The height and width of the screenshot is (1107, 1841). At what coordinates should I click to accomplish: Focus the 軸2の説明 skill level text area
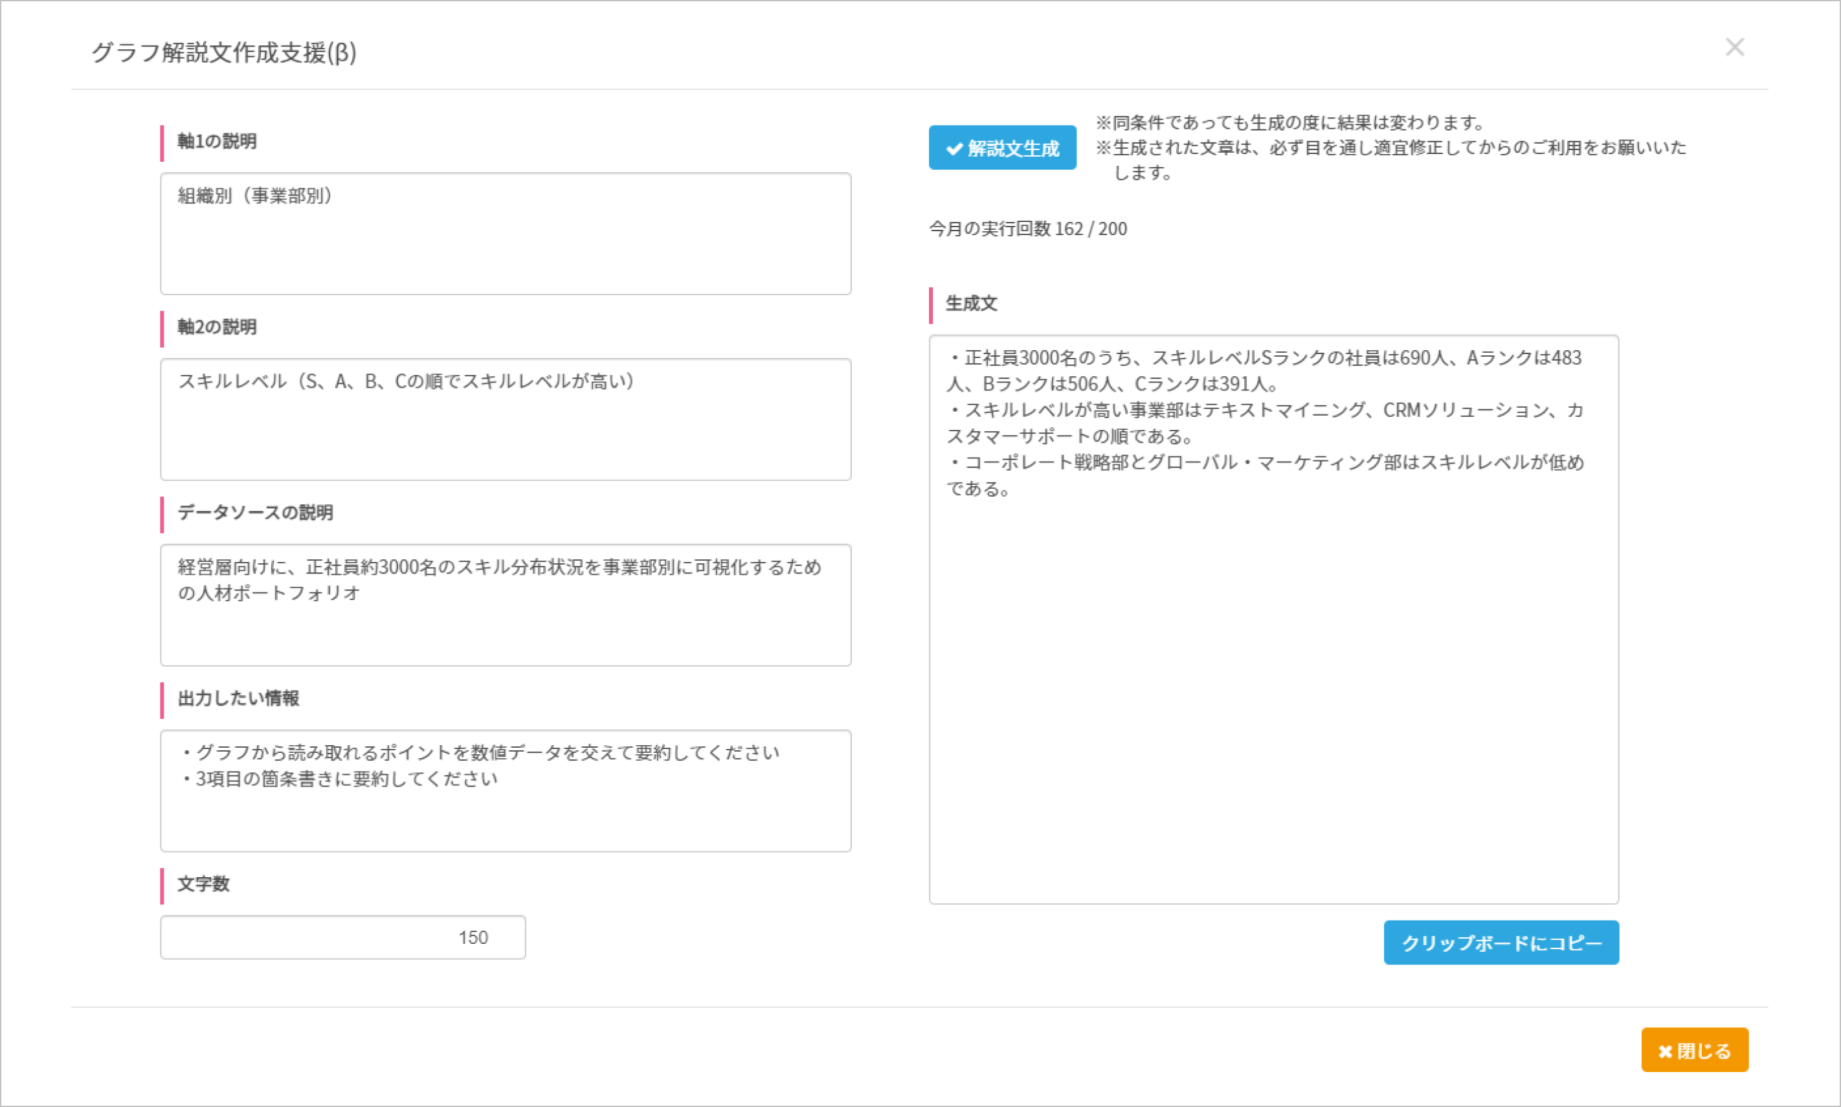point(505,419)
